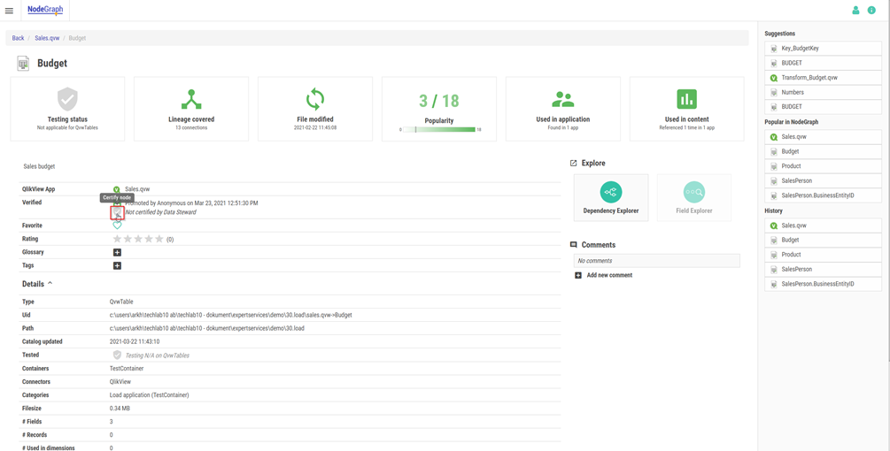Open Budget in History list
Screen dimensions: 890x451
pyautogui.click(x=823, y=241)
